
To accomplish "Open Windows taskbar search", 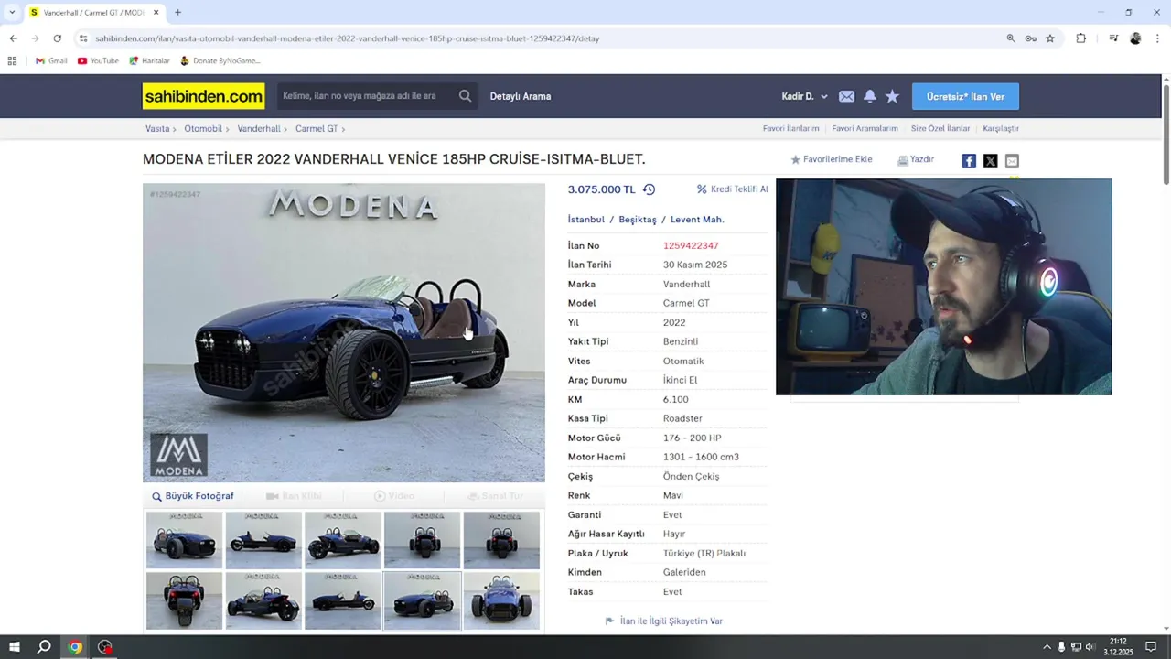I will (44, 647).
